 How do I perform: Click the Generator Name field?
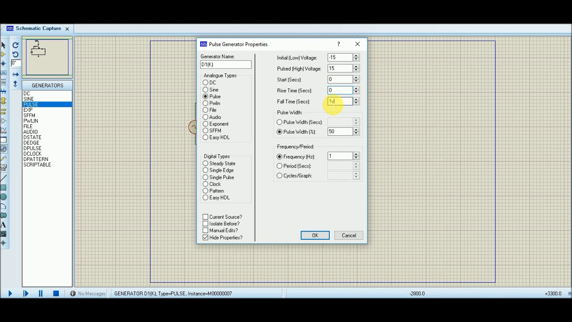226,64
